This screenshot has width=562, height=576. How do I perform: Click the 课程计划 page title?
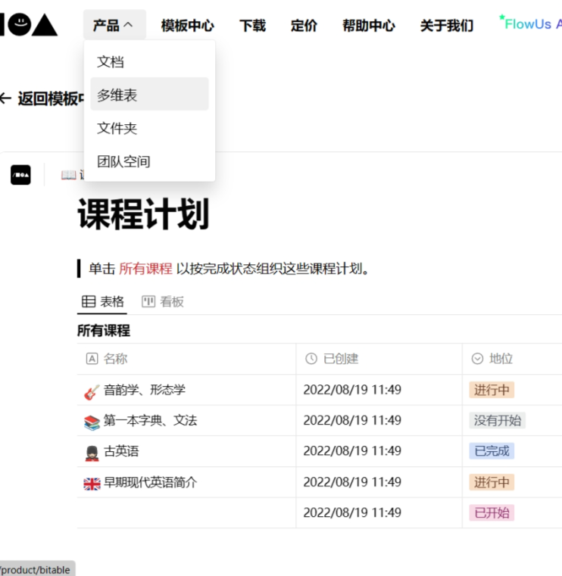(143, 214)
